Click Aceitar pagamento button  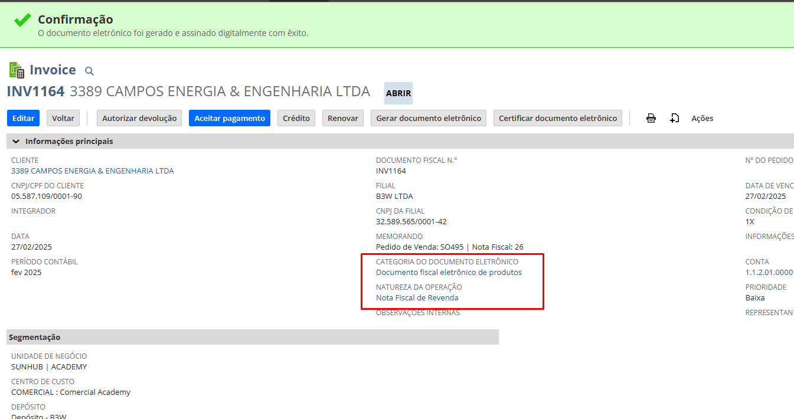[230, 118]
